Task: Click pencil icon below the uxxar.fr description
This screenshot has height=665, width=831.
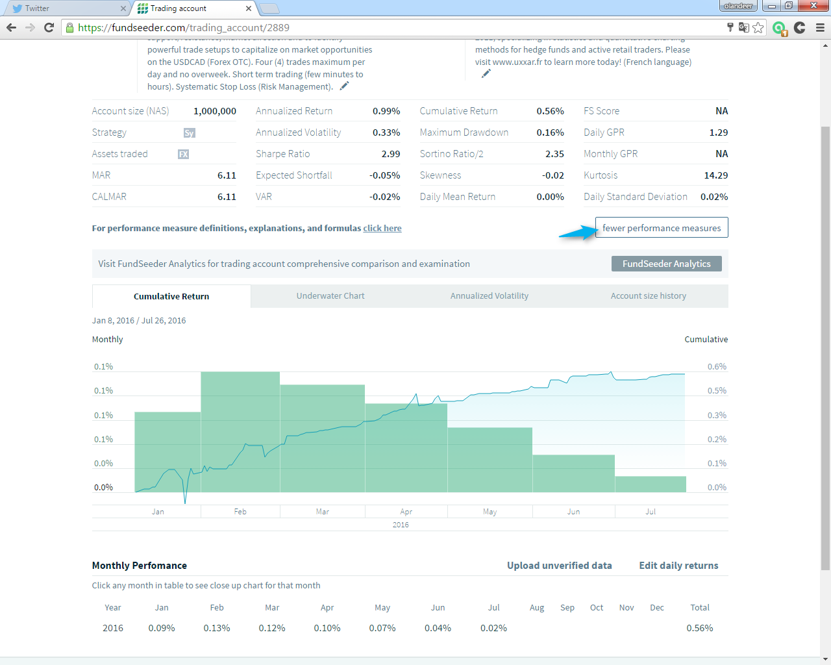Action: click(486, 73)
